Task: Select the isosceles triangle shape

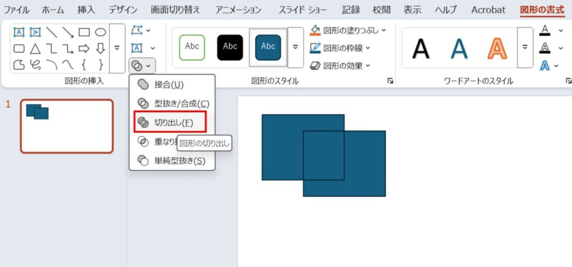Action: point(35,48)
